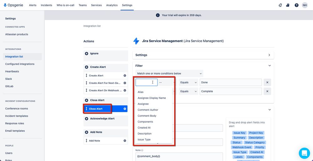Click plus icon beside Acknowledge Alert
Viewport: 313px width, 161px height.
(x=86, y=119)
